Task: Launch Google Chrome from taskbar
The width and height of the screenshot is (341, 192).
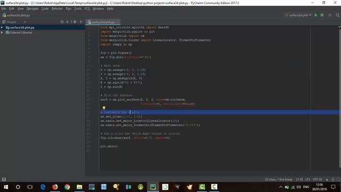Action: coord(67,187)
